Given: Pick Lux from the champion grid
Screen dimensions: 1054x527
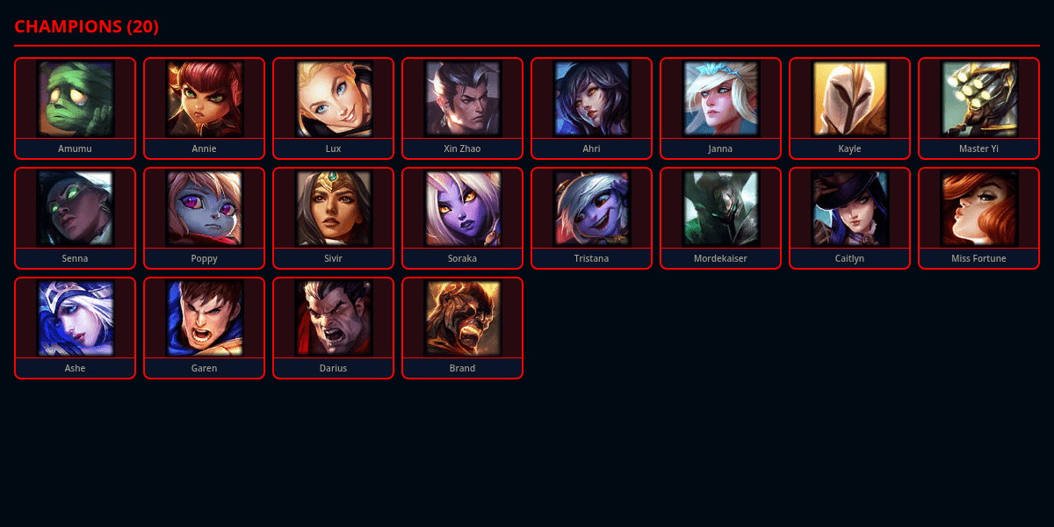Looking at the screenshot, I should point(333,108).
